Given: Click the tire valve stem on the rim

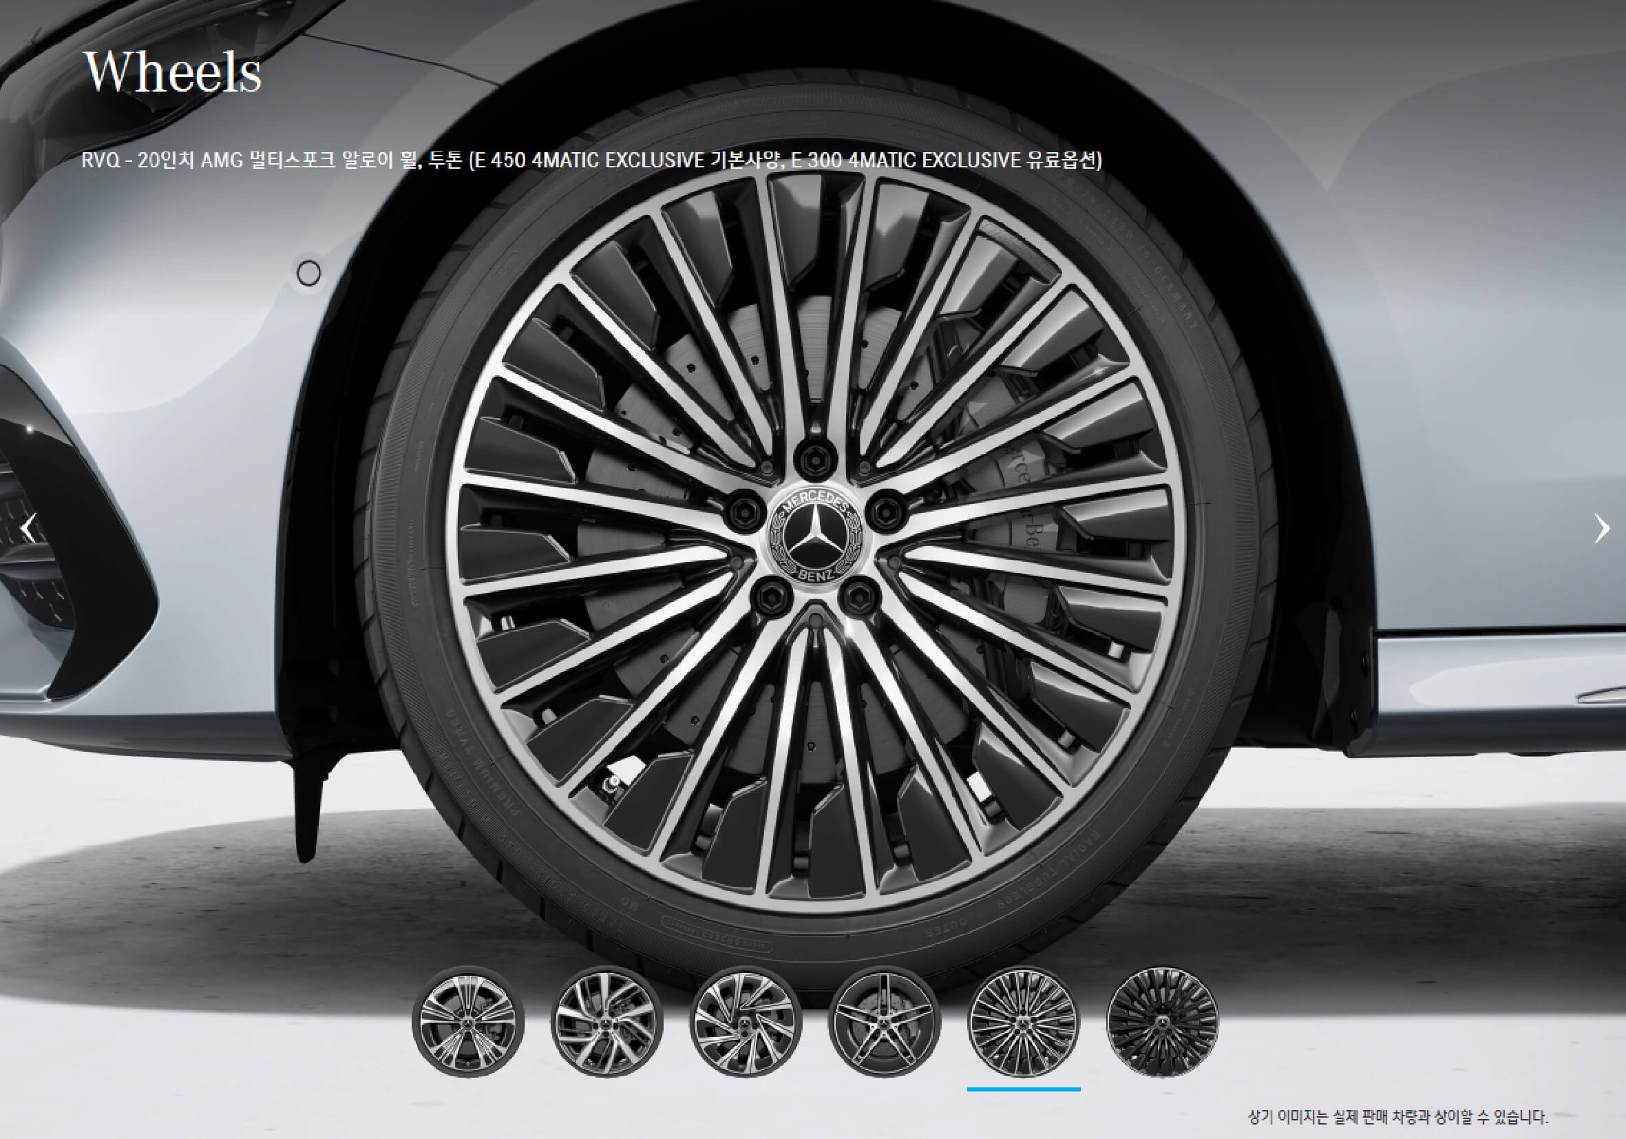Looking at the screenshot, I should 611,785.
